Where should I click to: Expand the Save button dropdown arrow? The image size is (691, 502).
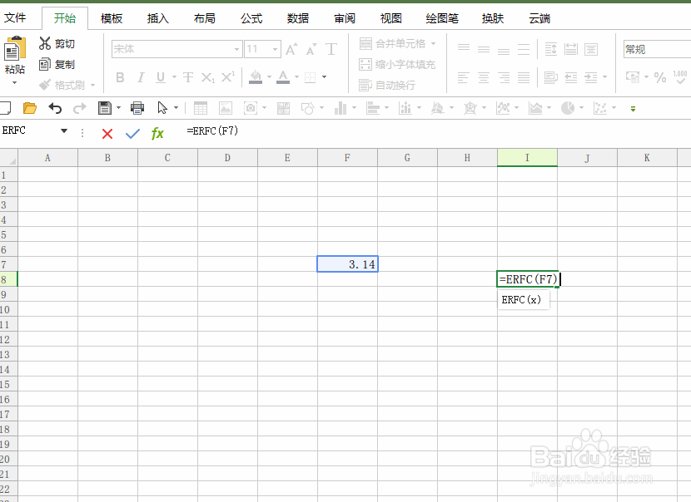point(118,108)
